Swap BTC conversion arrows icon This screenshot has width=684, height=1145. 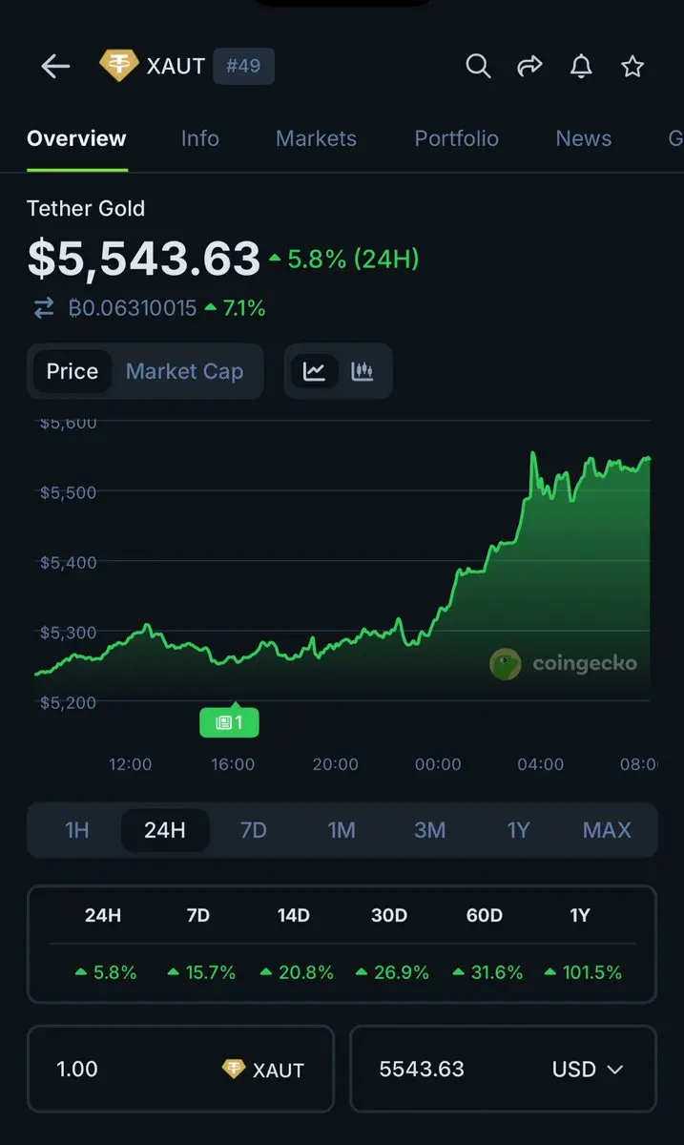[x=44, y=308]
